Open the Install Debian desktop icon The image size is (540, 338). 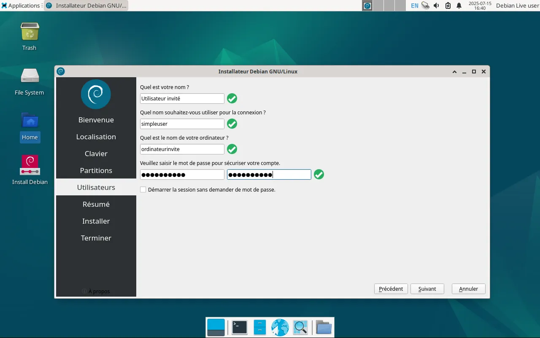[30, 165]
